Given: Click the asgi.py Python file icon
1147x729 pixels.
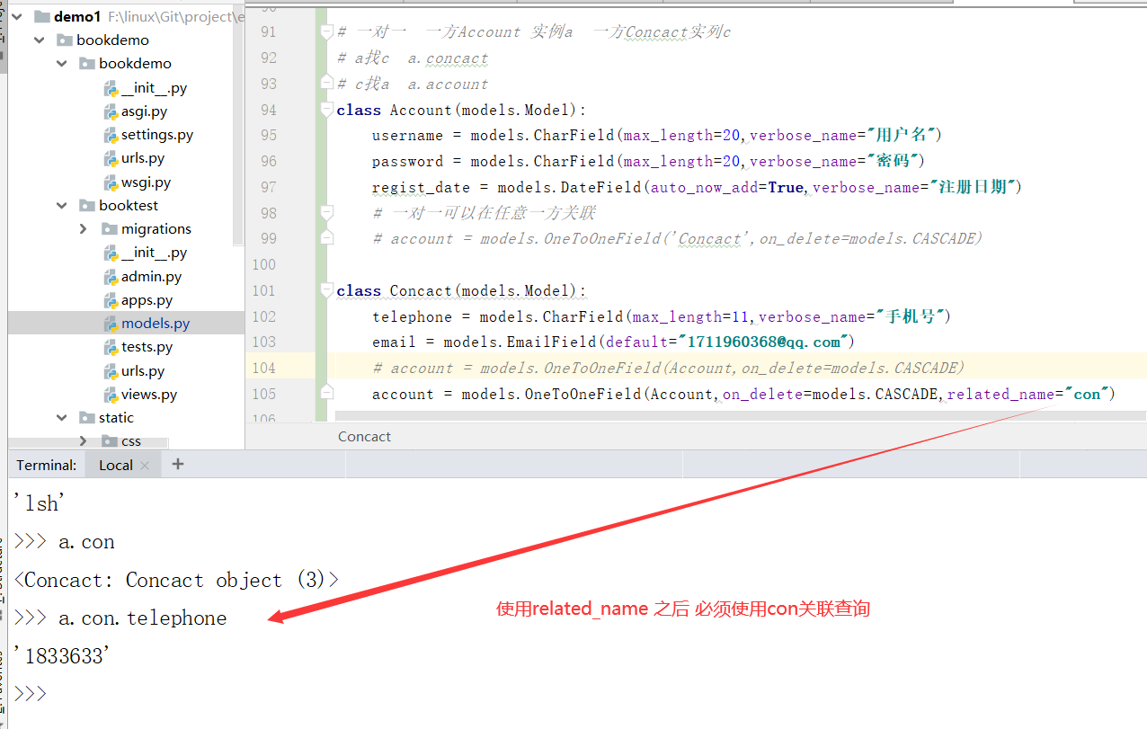Looking at the screenshot, I should [x=111, y=111].
